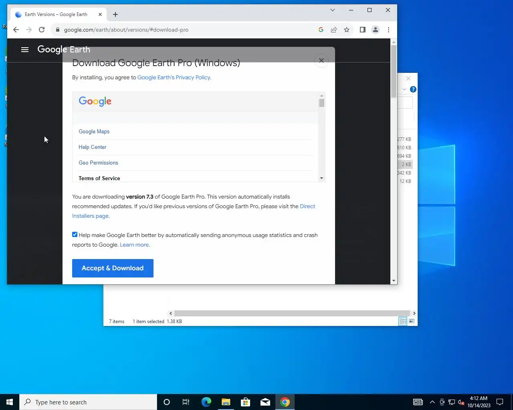Open Google Maps link
The image size is (513, 410).
94,131
